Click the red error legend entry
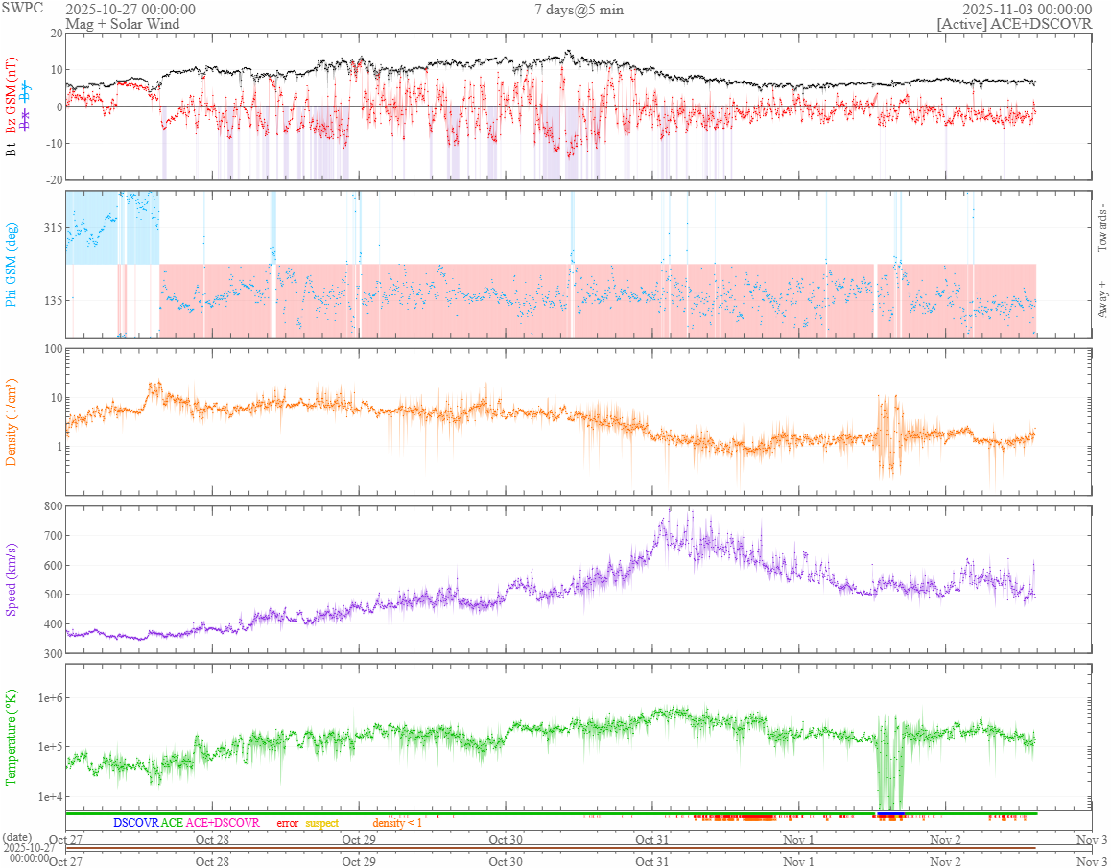The width and height of the screenshot is (1111, 868). click(x=288, y=823)
